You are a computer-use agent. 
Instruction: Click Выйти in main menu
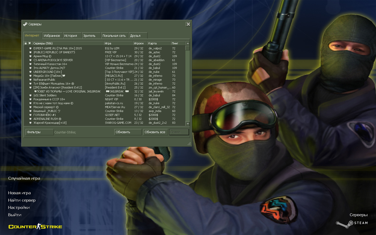(15, 215)
